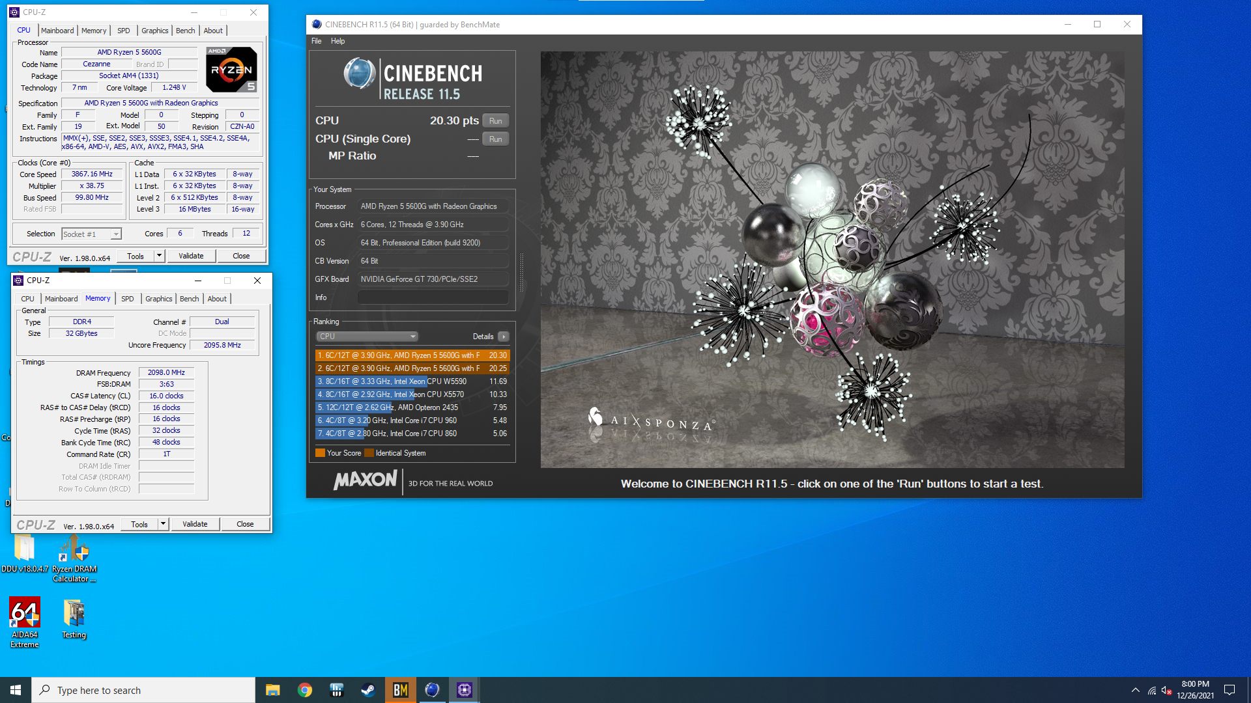
Task: Select the Testing desktop icon
Action: [x=74, y=619]
